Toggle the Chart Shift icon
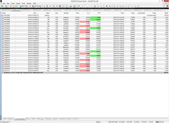169x123 pixels. pos(67,6)
